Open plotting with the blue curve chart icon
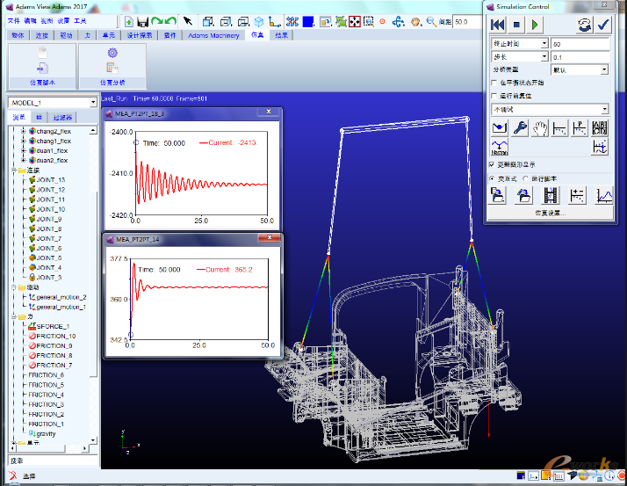 (x=604, y=195)
